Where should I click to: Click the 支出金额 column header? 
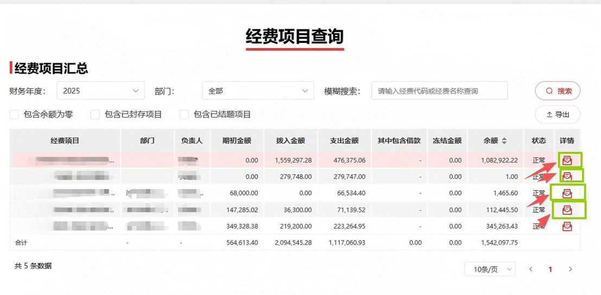(344, 141)
